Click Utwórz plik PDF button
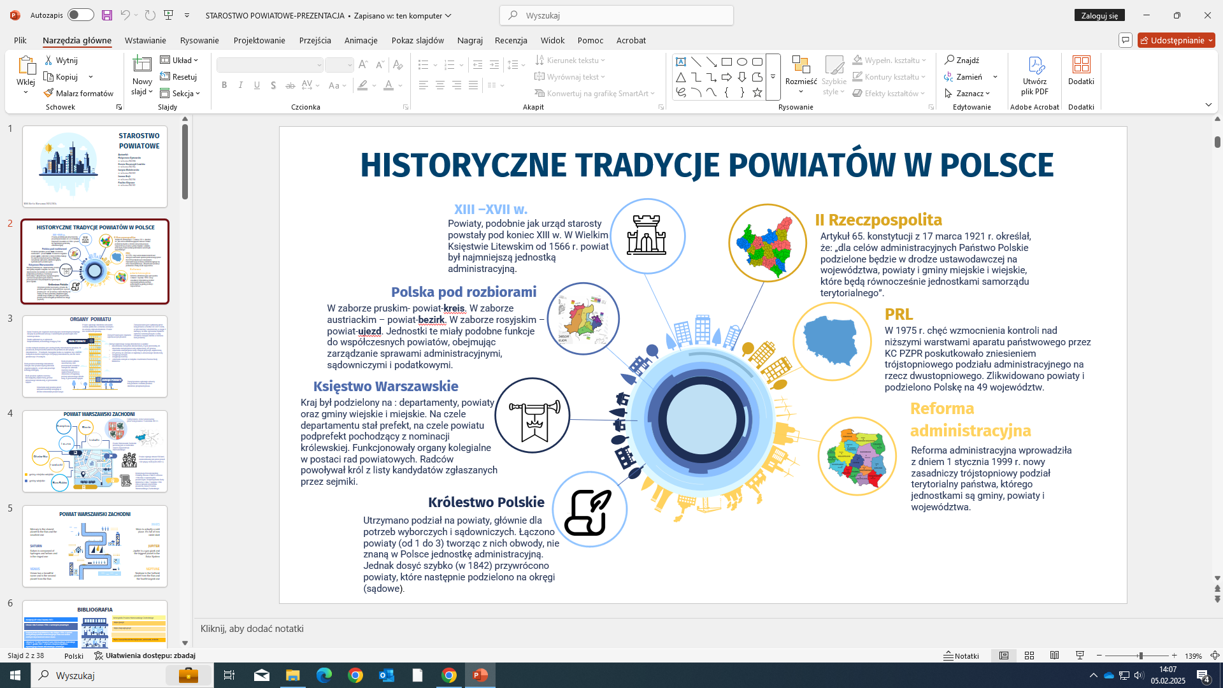The height and width of the screenshot is (688, 1223). (1034, 75)
